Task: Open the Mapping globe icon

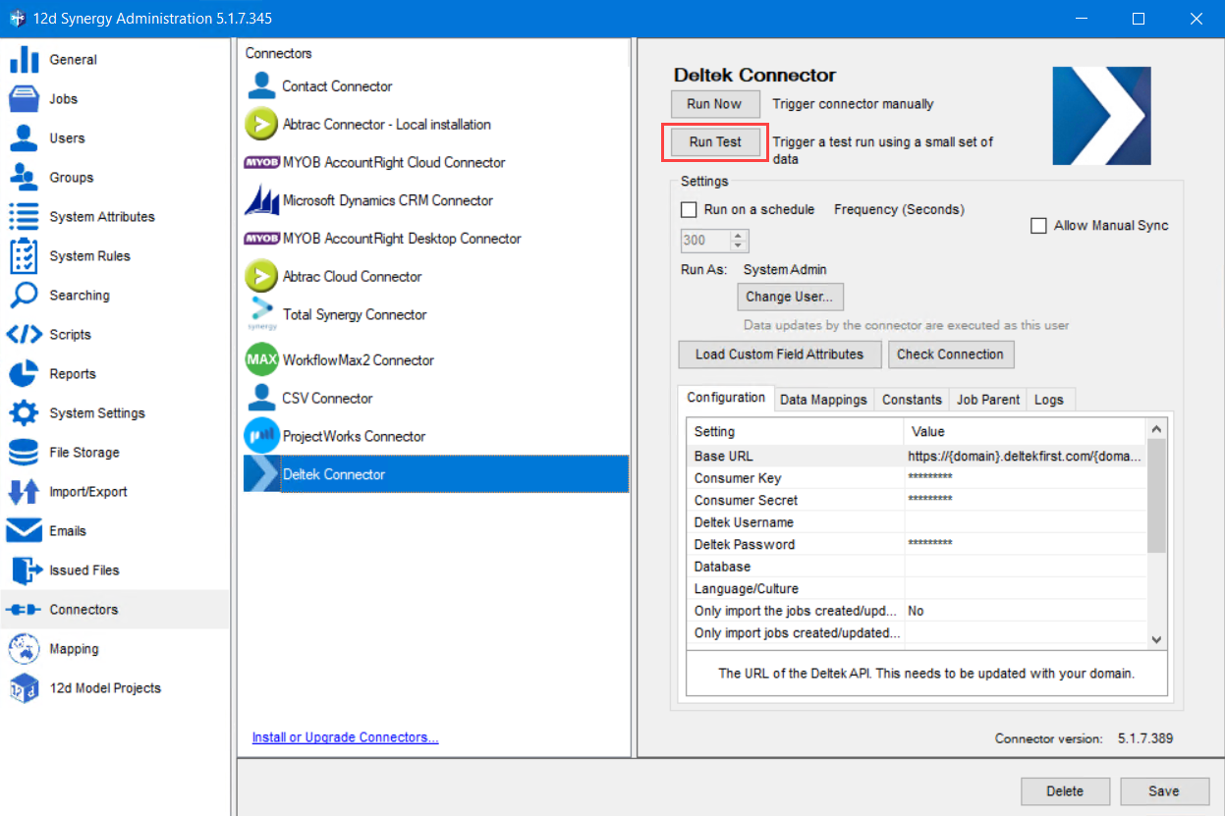Action: (x=24, y=648)
